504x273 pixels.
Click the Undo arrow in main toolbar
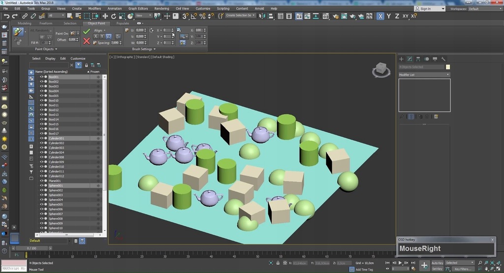pyautogui.click(x=6, y=16)
